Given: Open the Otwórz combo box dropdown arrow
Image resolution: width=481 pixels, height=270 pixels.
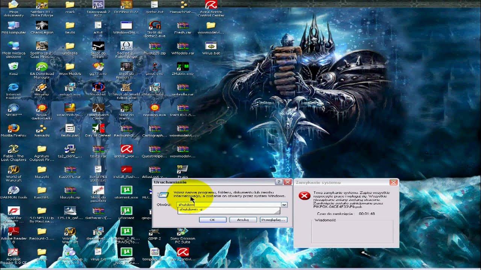Looking at the screenshot, I should click(x=284, y=205).
